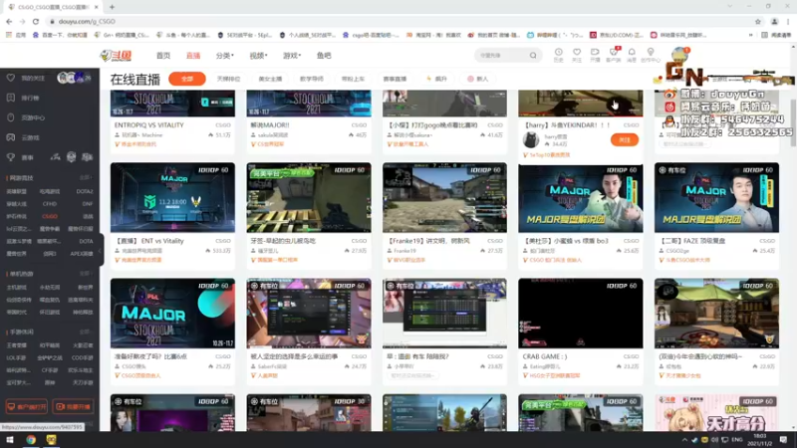This screenshot has width=797, height=448.
Task: Select the filter tab with the lightning icon
Action: pos(436,79)
